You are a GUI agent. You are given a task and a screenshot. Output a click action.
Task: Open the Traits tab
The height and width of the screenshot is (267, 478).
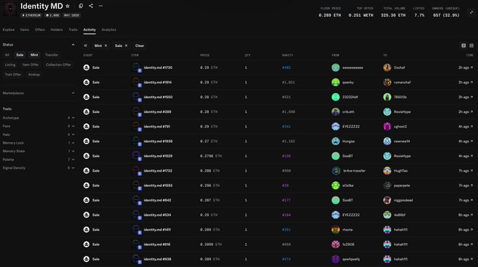click(x=73, y=29)
